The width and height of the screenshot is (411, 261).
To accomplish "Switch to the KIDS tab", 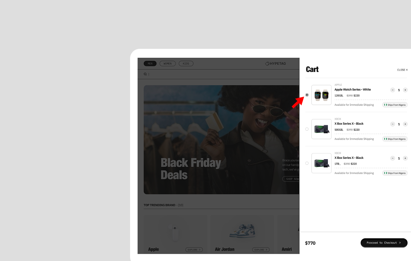I will coord(186,63).
